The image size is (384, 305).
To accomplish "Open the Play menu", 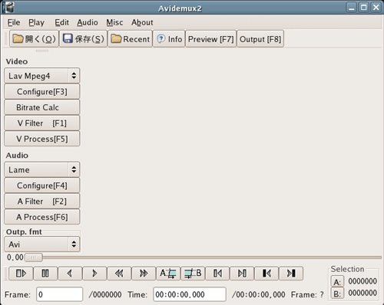I will point(36,22).
